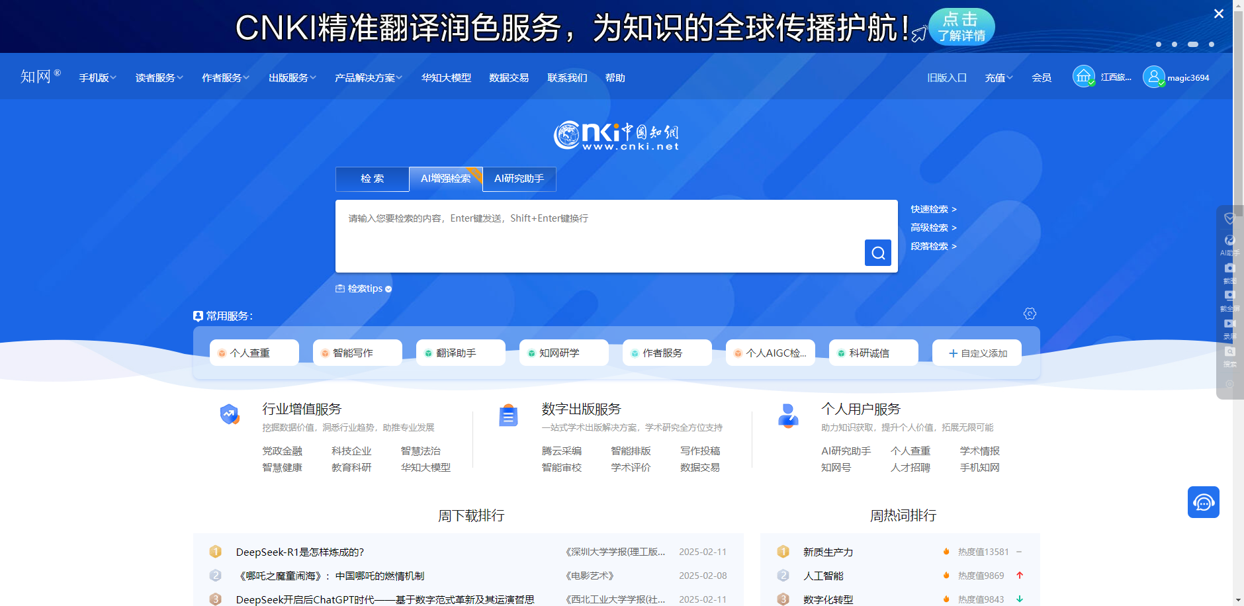Switch to the AI研究助手 tab
The height and width of the screenshot is (606, 1244).
click(519, 179)
